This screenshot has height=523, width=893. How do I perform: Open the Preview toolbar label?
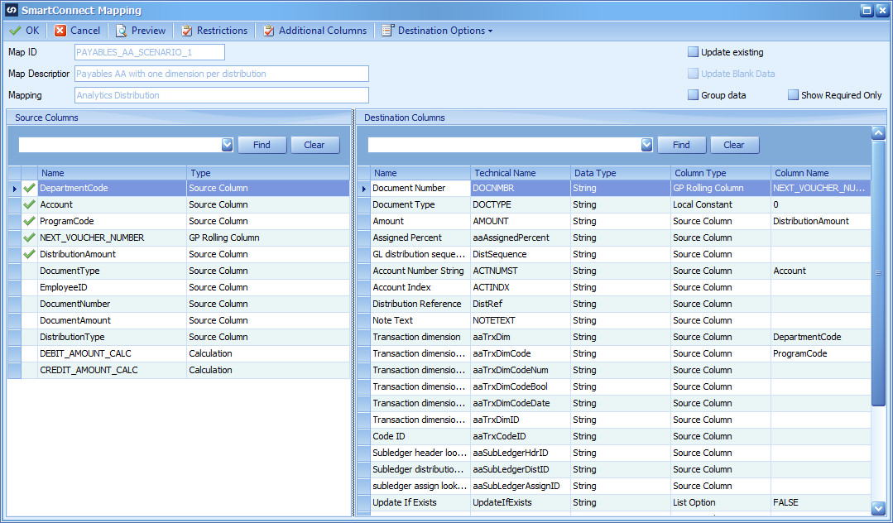[x=149, y=31]
